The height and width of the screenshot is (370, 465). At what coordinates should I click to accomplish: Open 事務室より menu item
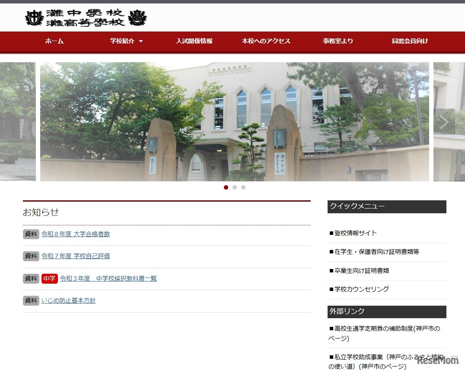tap(338, 41)
